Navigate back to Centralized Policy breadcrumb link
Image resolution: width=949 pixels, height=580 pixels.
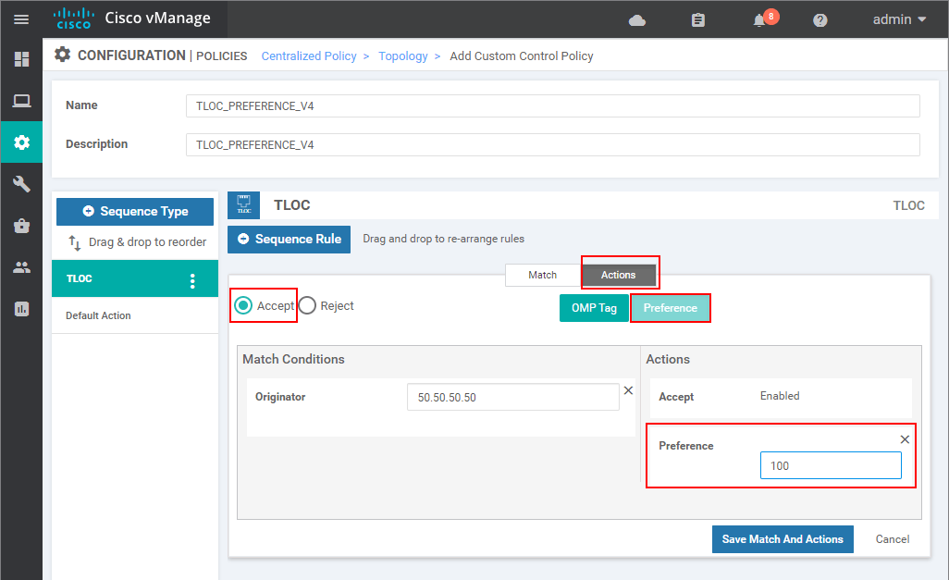tap(309, 56)
